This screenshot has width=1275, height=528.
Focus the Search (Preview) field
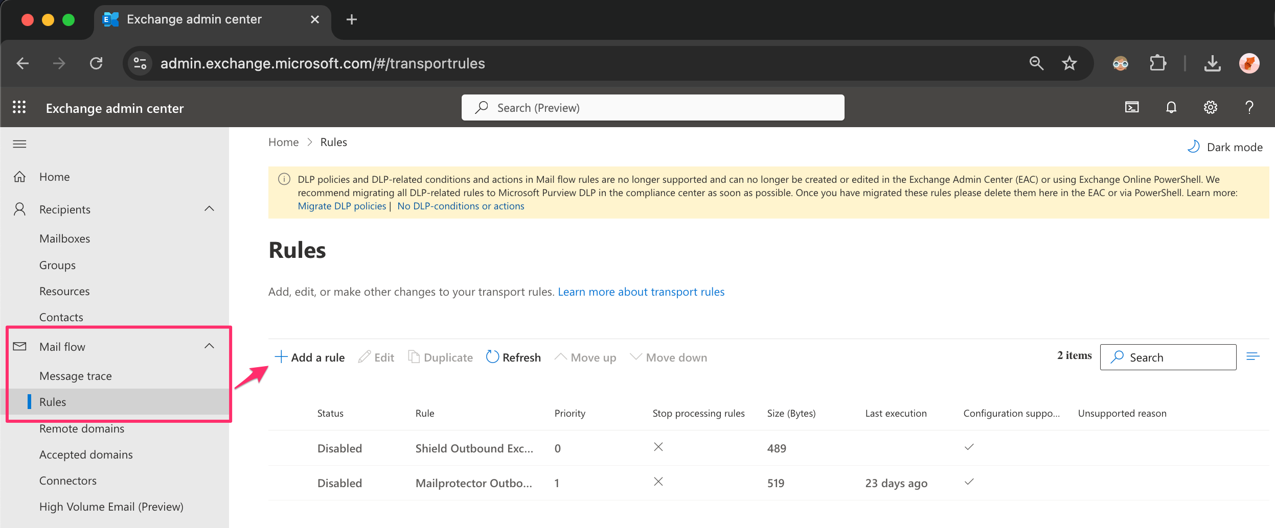pos(653,107)
